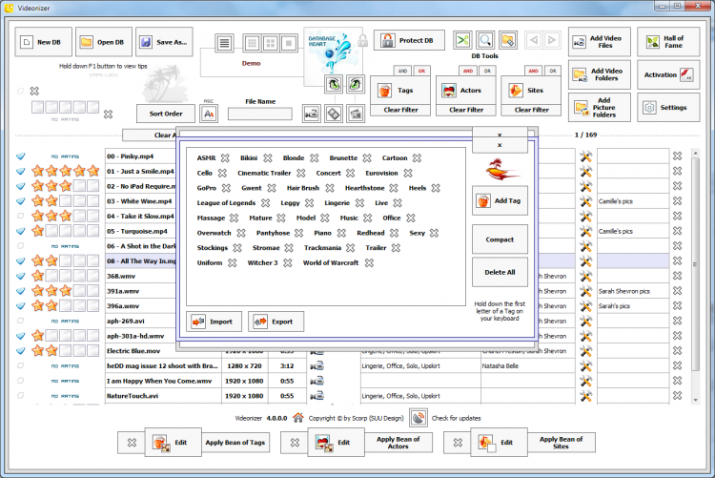Click the Export button in tag dialog
This screenshot has height=478, width=715.
276,322
